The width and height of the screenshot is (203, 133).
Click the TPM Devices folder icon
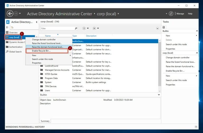pos(41,86)
